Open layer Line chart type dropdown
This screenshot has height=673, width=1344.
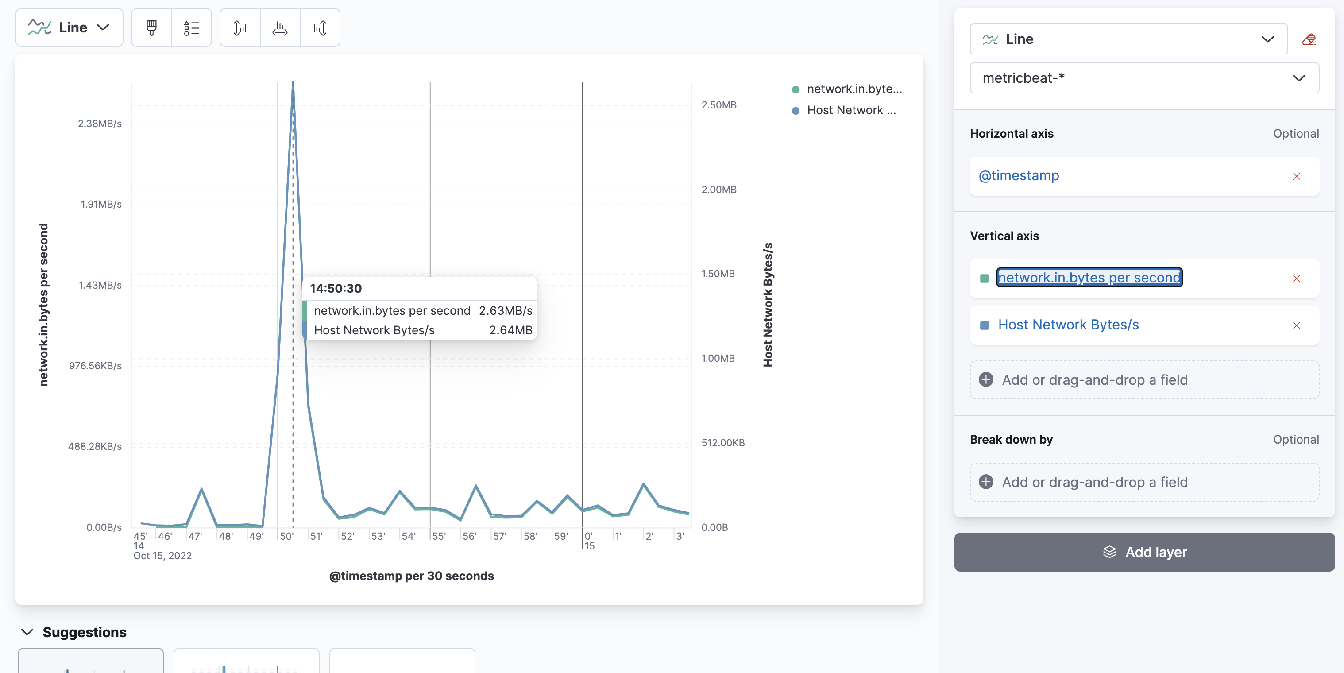(1128, 39)
